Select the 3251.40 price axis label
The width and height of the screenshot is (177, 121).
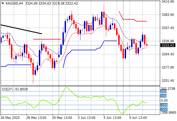[x=168, y=81]
